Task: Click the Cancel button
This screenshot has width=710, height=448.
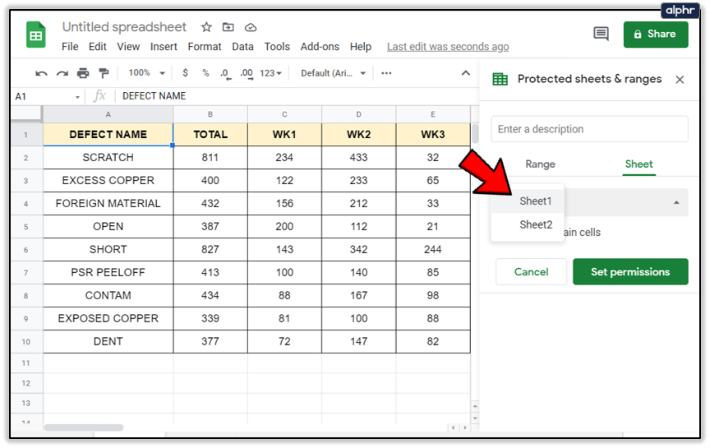Action: [531, 272]
